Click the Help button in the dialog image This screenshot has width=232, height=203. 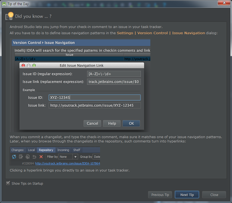click(112, 123)
